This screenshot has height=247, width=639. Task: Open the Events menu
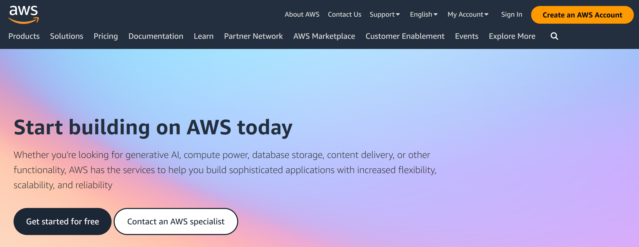(466, 36)
